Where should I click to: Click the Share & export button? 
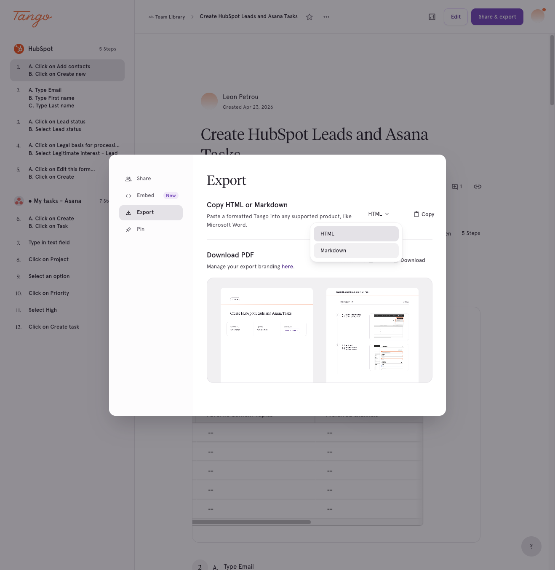pyautogui.click(x=497, y=17)
